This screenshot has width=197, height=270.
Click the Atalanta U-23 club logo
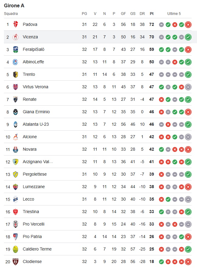click(x=16, y=124)
